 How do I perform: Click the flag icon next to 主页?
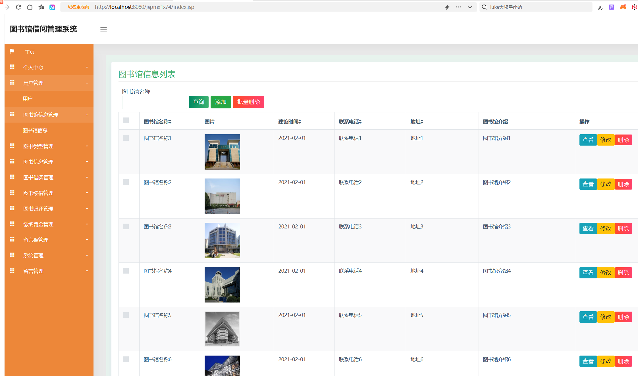click(12, 51)
